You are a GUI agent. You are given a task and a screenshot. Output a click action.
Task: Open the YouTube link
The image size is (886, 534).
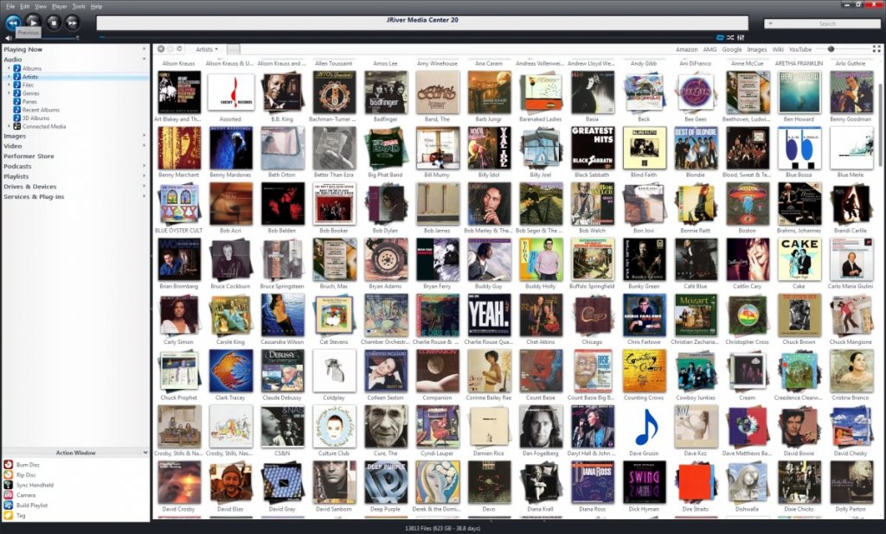800,49
